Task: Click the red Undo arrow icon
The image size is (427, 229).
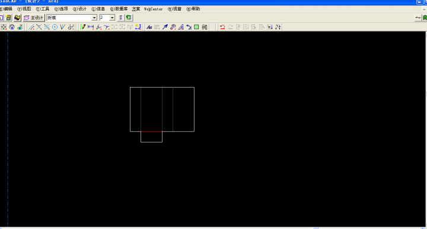Action: pos(222,27)
